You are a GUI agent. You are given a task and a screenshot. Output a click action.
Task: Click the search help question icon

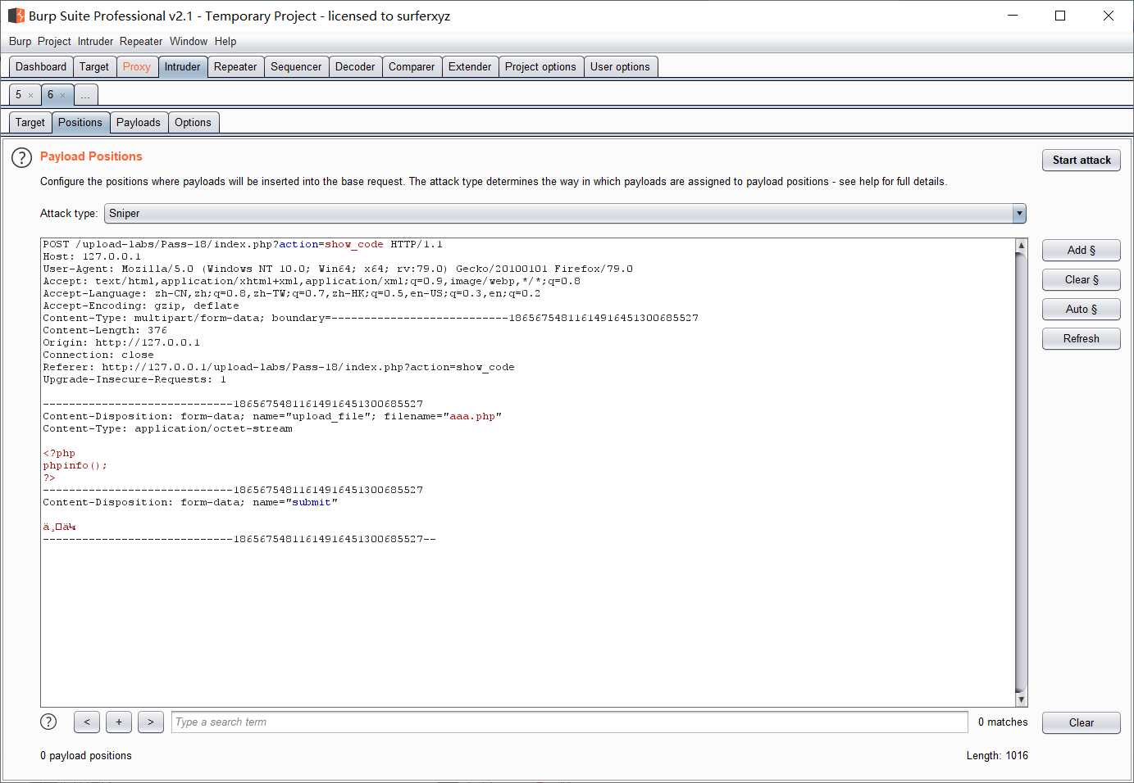[48, 722]
